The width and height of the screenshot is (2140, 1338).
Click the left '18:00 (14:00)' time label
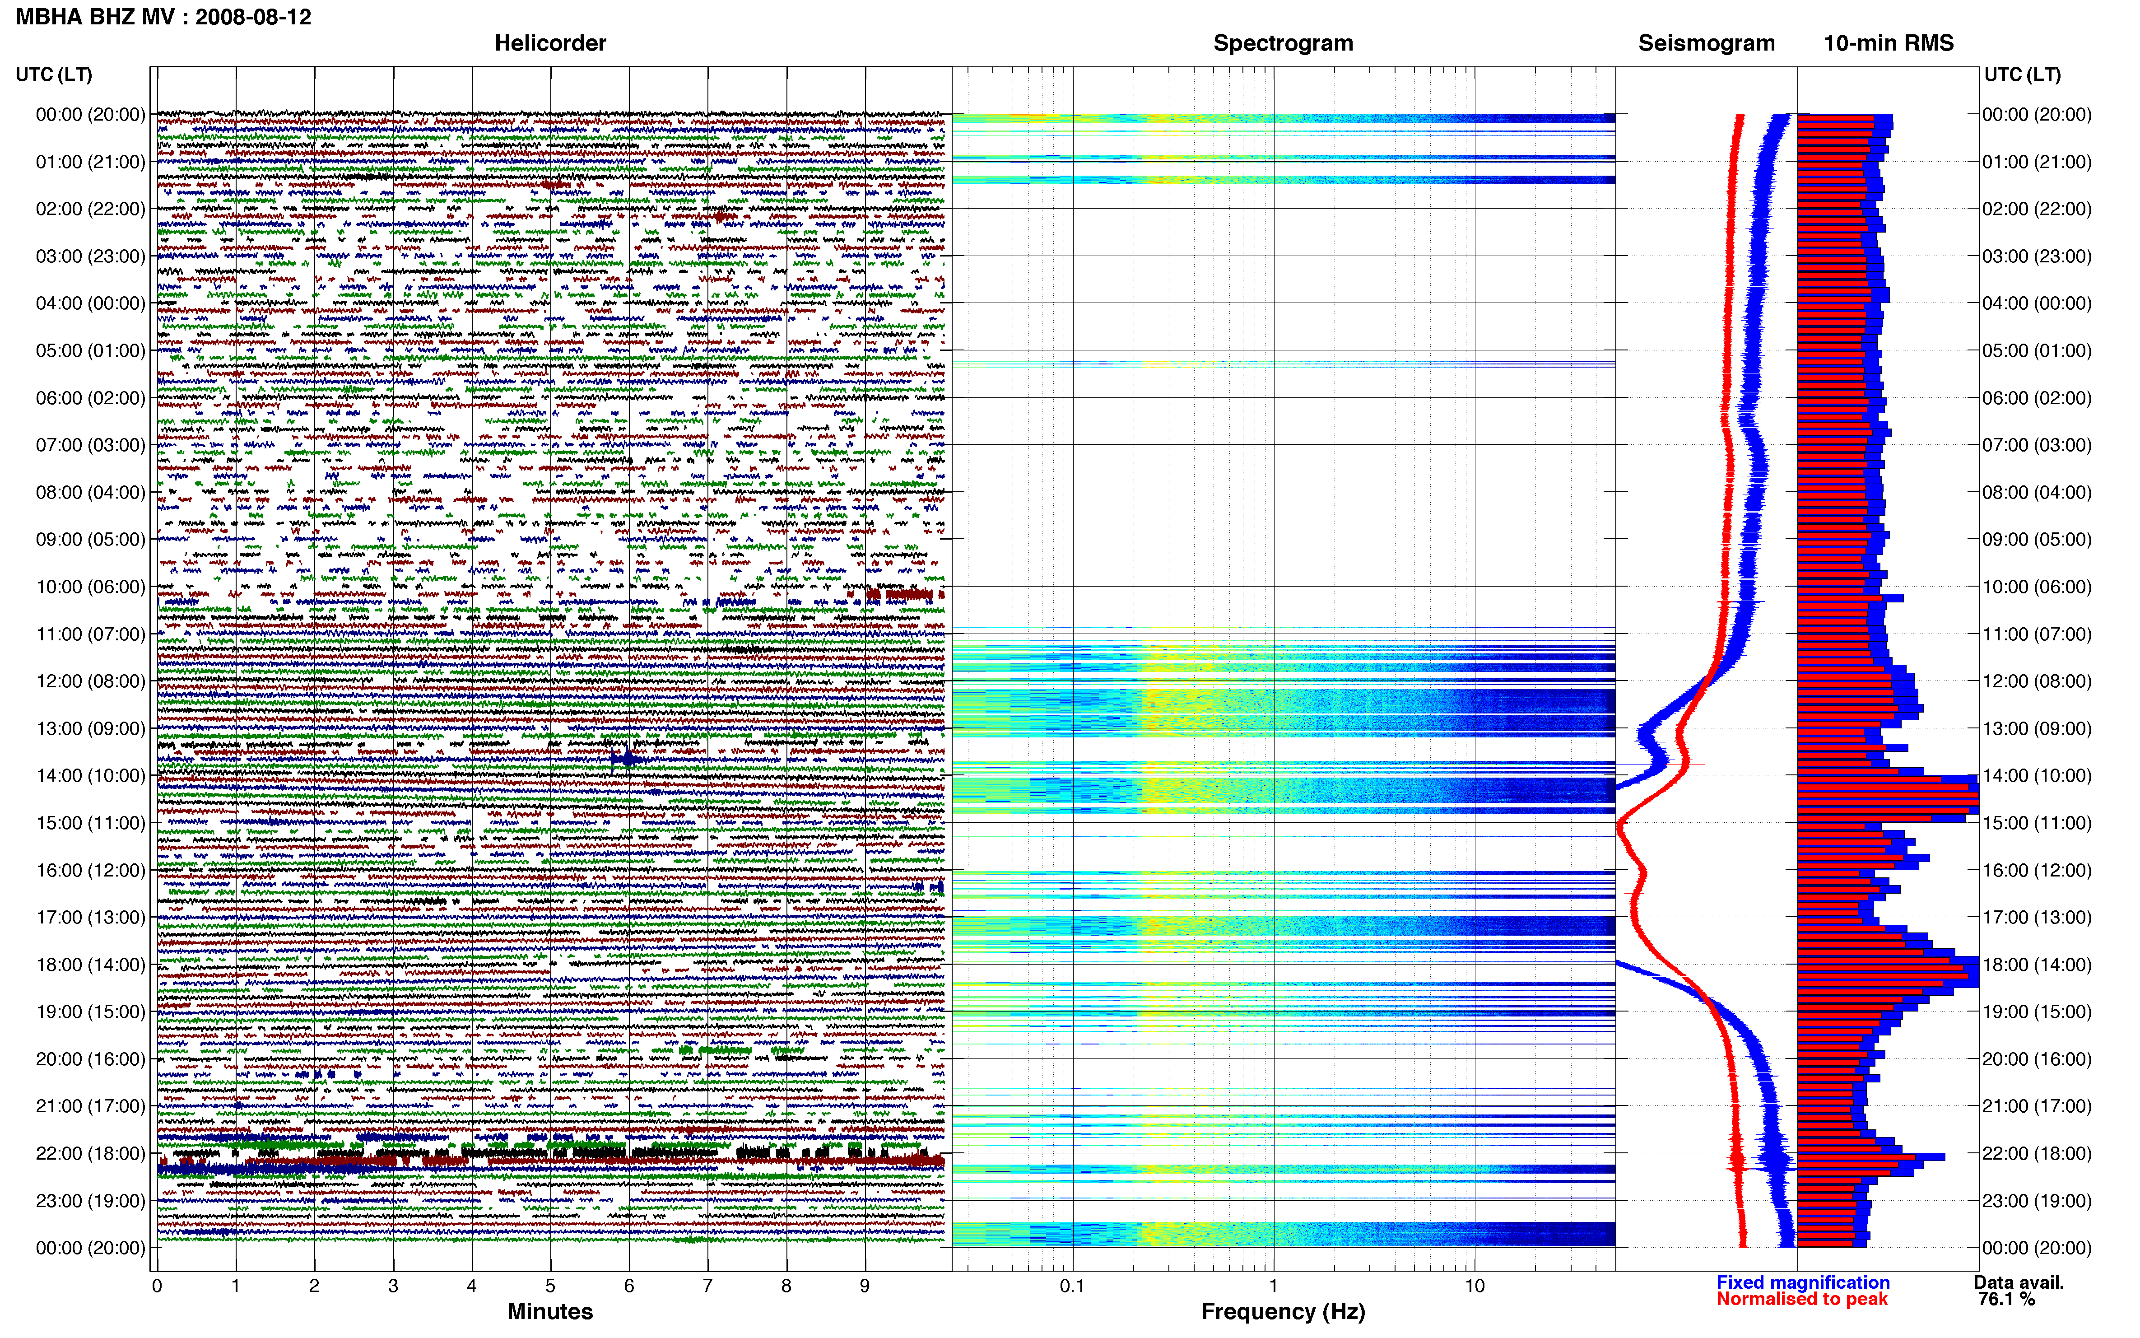(90, 965)
